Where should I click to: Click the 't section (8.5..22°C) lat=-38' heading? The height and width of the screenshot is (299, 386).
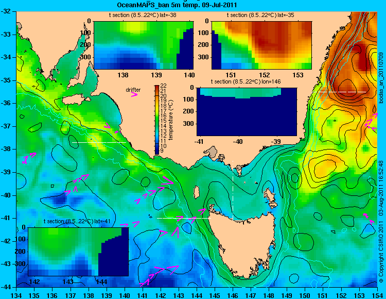click(x=143, y=15)
